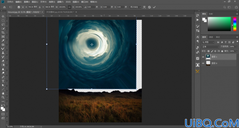
Task: Hide layer 图层 1 with eye icon
Action: tap(203, 57)
